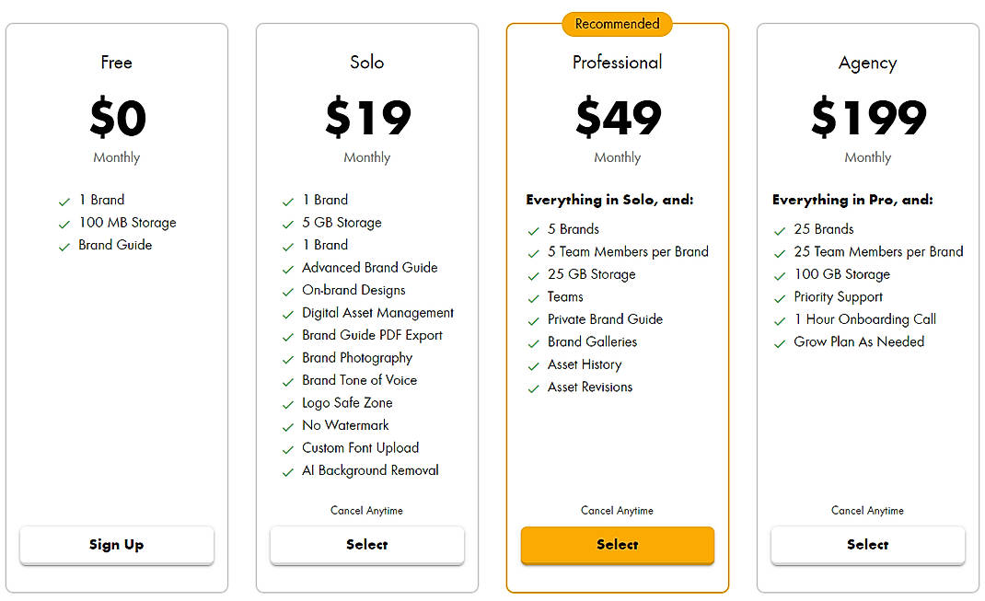Click the checkmark beside 25 Team Members per Brand
985x601 pixels.
point(781,252)
